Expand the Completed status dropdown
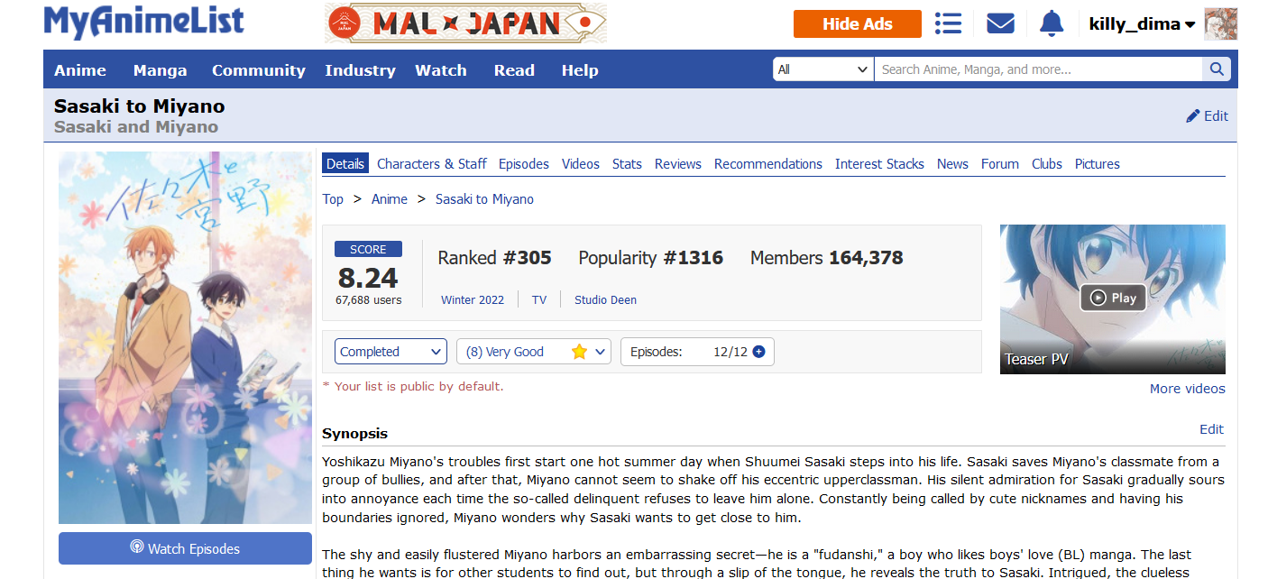1268x579 pixels. click(x=391, y=352)
